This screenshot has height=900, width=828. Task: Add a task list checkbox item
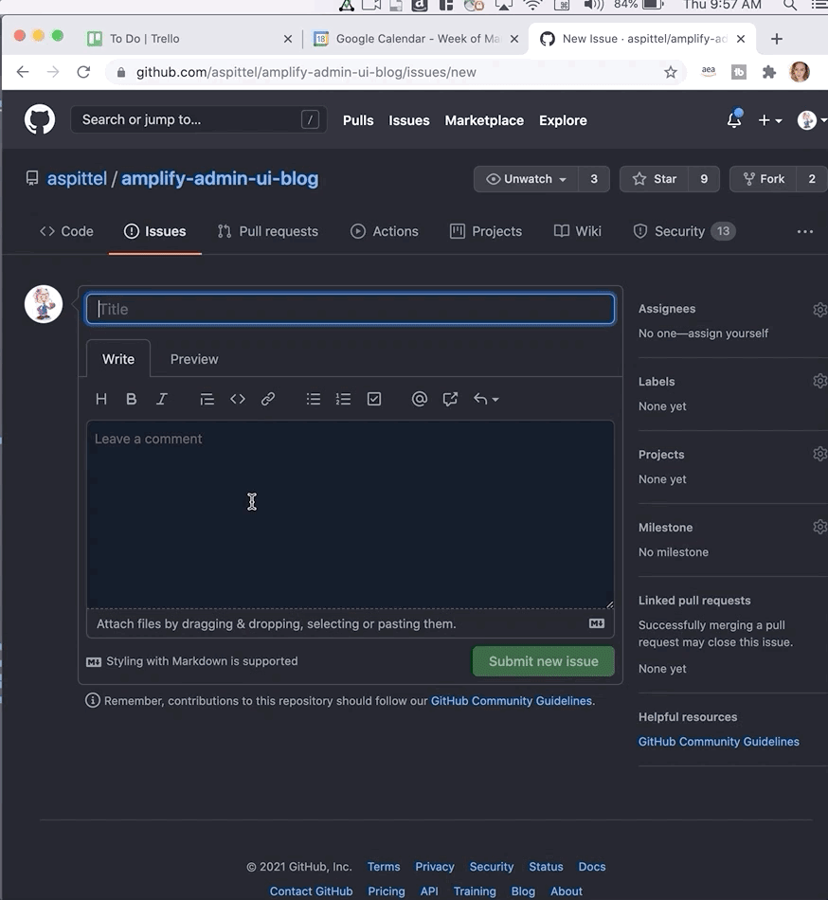(374, 399)
